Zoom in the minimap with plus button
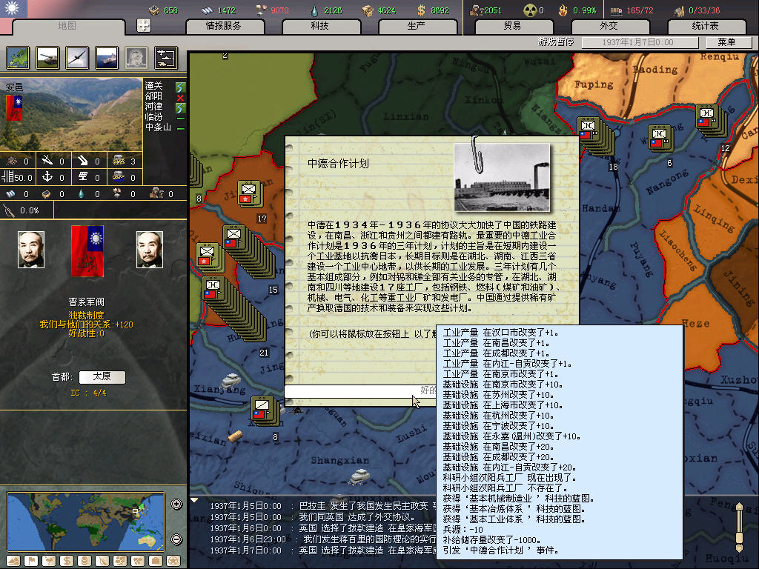Screen dimensions: 759x569 [x=176, y=505]
